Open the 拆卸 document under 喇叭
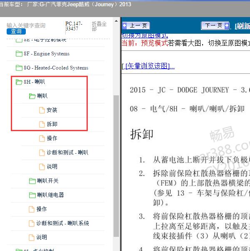Image resolution: width=250 pixels, height=251 pixels. pos(52,124)
